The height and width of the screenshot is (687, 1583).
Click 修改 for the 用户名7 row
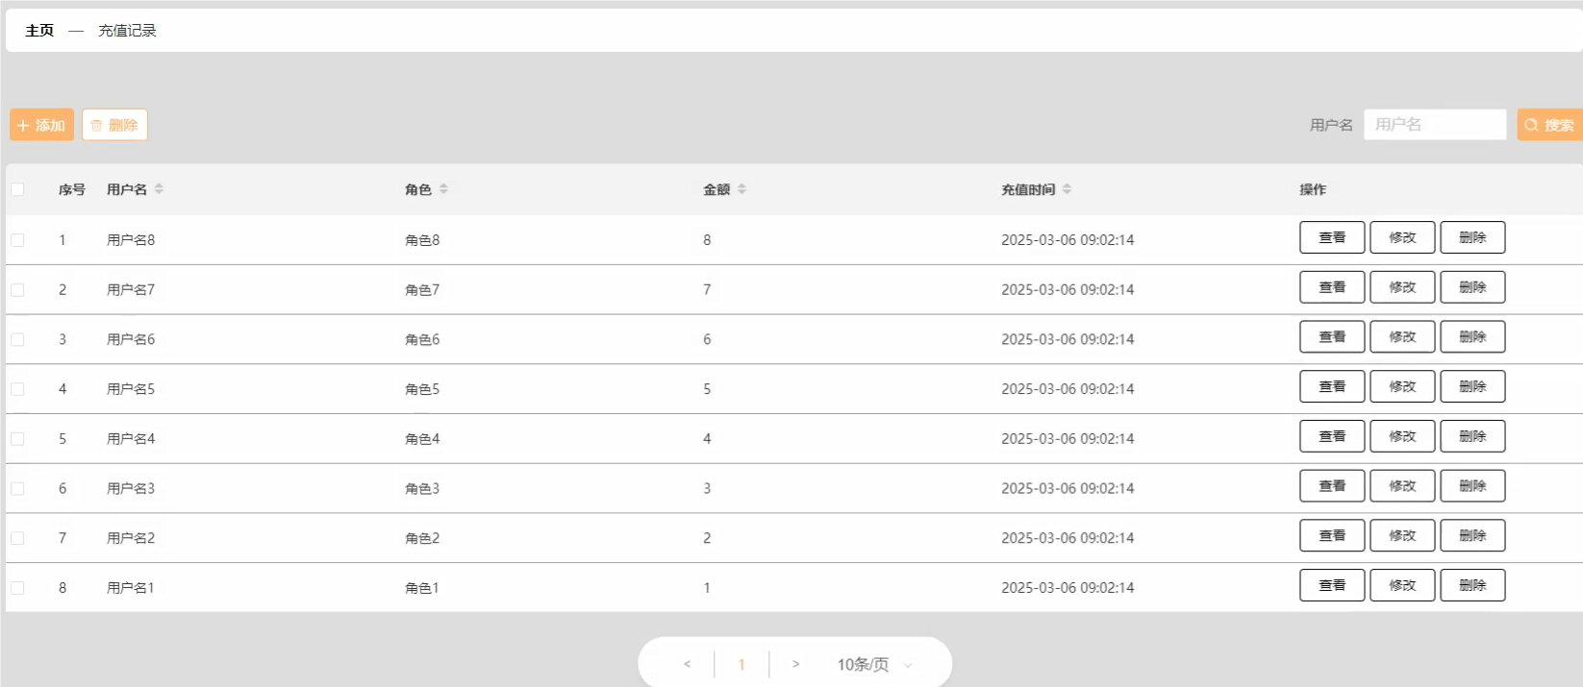pyautogui.click(x=1402, y=287)
